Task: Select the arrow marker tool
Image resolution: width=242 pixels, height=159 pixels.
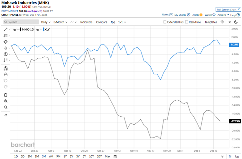Action: click(x=5, y=48)
